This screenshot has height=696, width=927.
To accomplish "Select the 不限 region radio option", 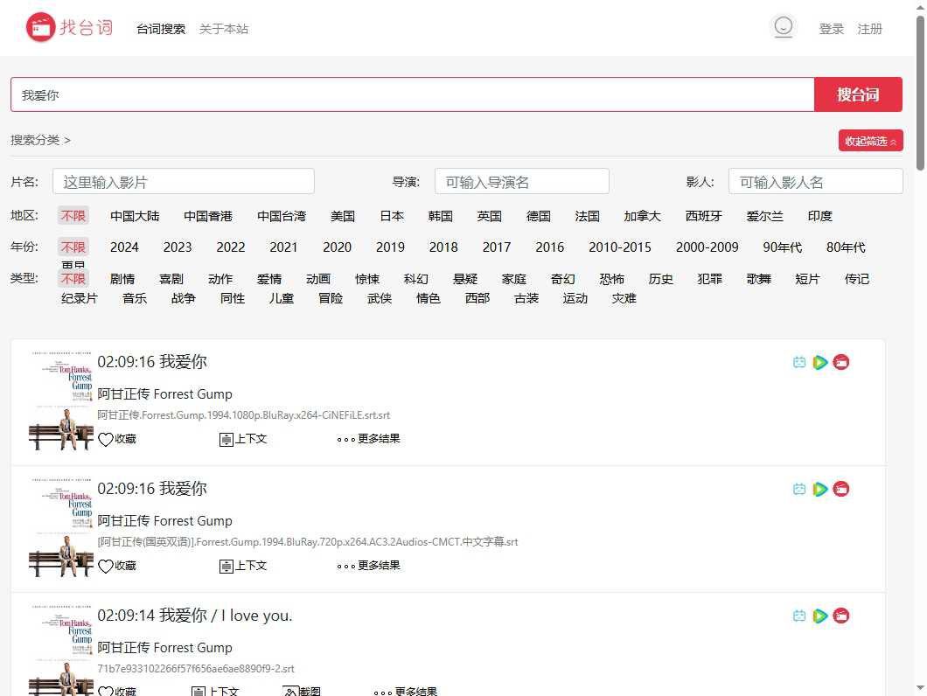I will coord(73,215).
